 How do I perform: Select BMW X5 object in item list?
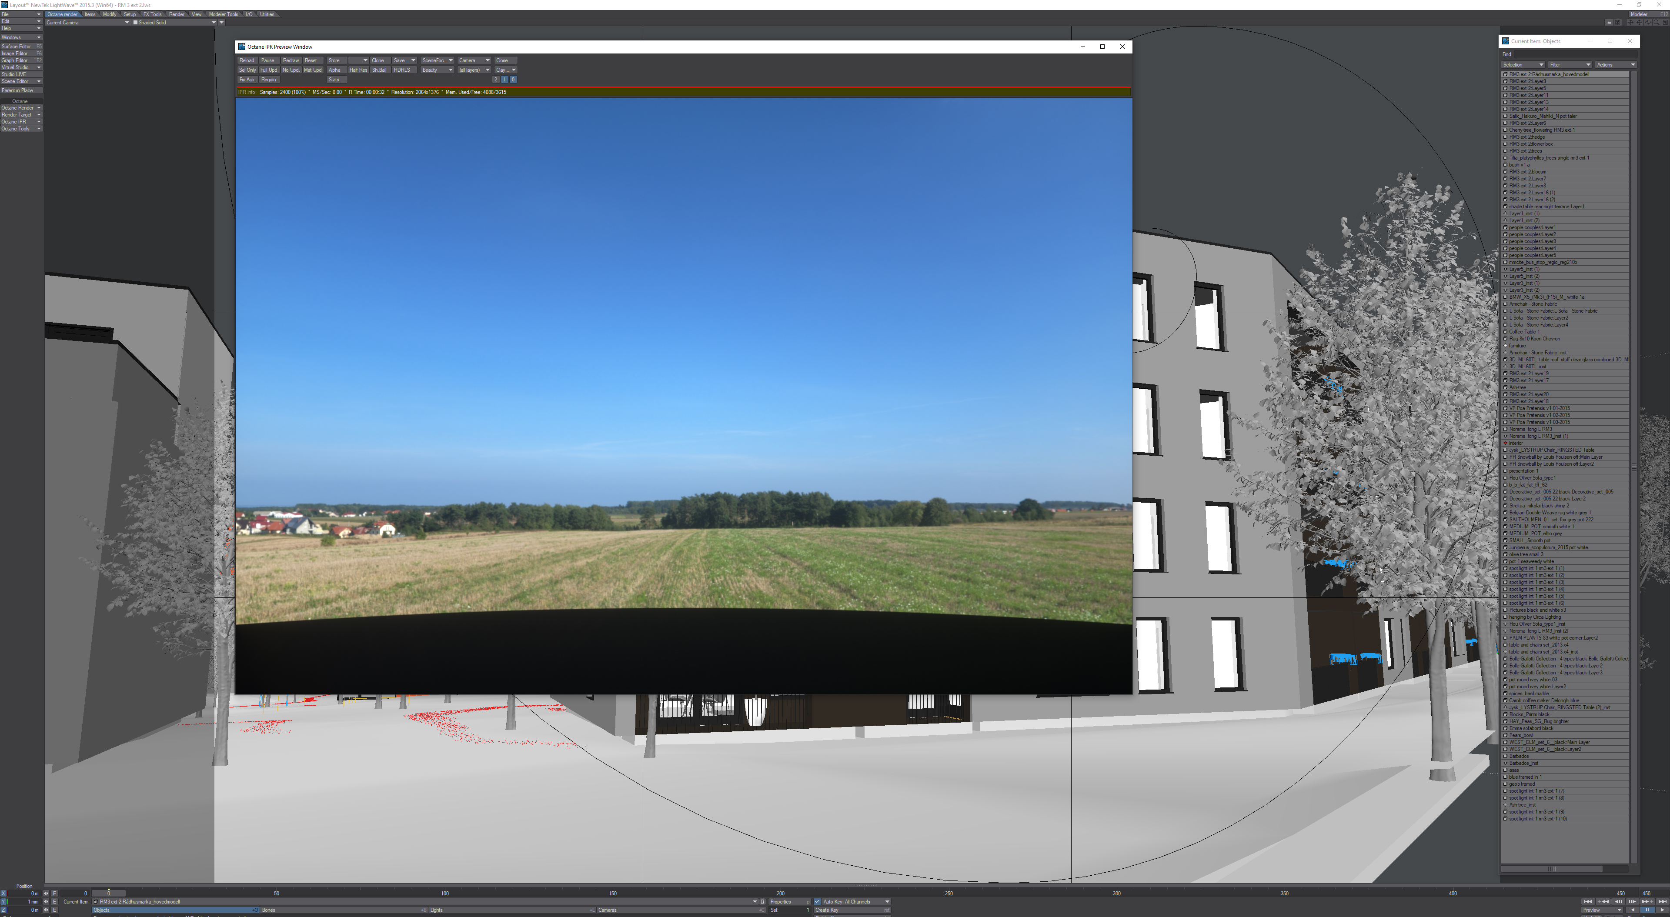point(1546,297)
